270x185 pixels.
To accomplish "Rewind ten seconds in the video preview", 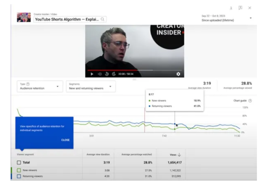I will click(107, 74).
